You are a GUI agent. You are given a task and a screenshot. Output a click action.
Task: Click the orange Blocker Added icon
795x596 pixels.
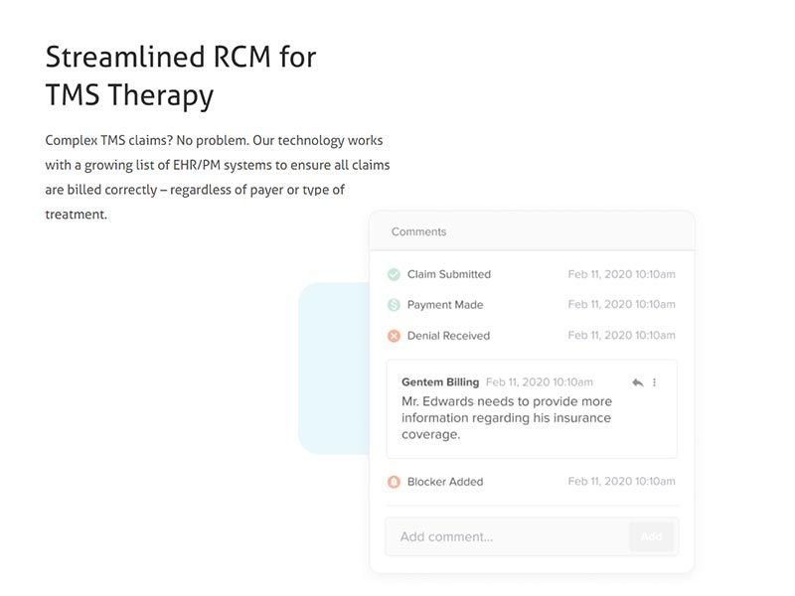[x=394, y=482]
